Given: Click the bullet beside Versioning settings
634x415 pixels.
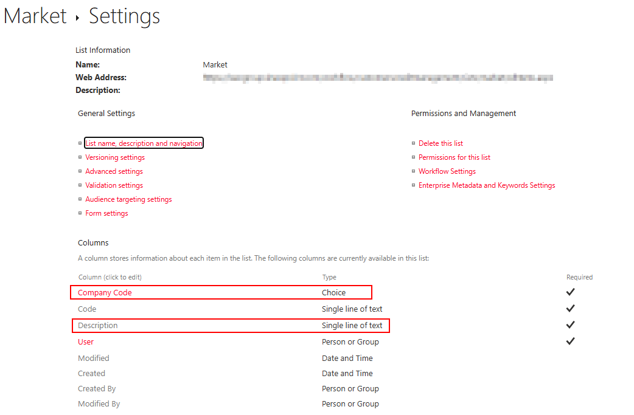Looking at the screenshot, I should 80,157.
